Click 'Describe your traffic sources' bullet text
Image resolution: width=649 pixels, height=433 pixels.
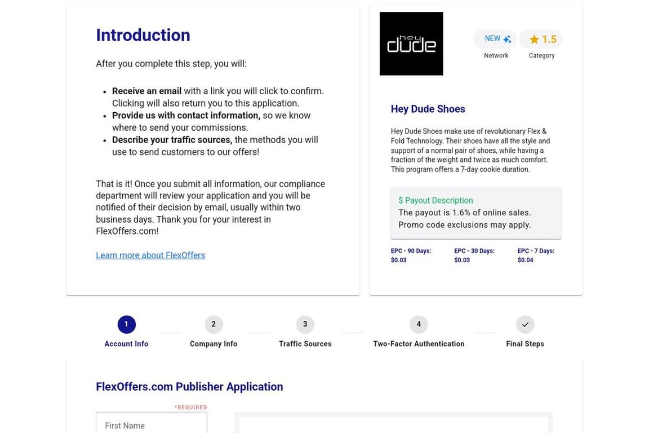coord(172,140)
